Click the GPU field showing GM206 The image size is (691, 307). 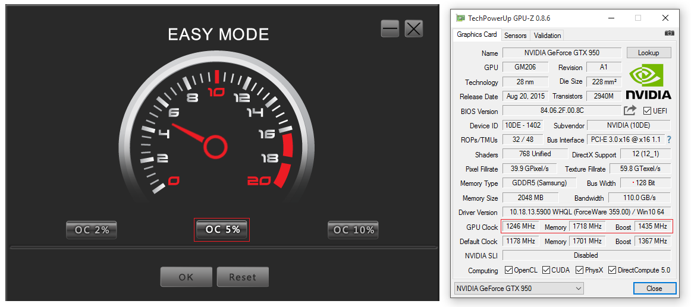[x=525, y=67]
